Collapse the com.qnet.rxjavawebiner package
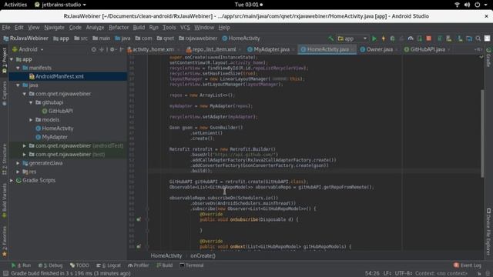 [25, 94]
